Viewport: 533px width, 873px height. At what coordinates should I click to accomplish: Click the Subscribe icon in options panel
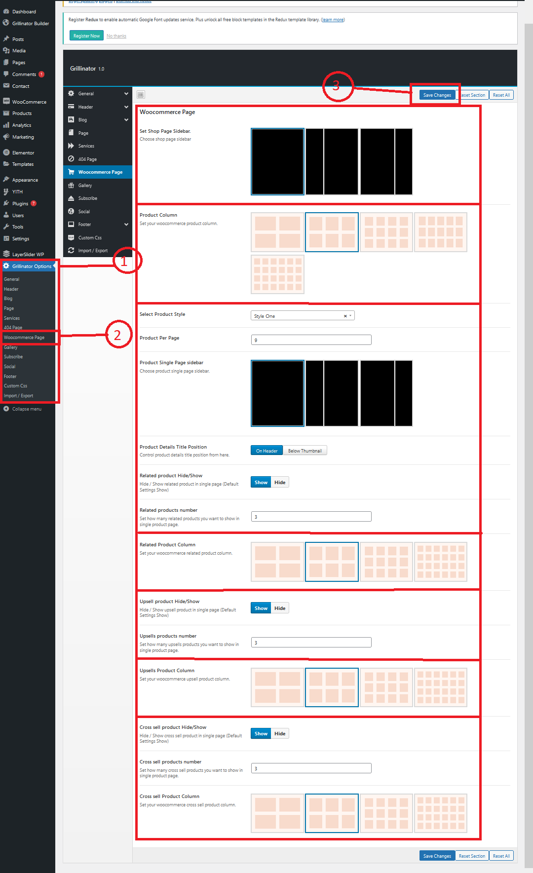click(x=71, y=198)
